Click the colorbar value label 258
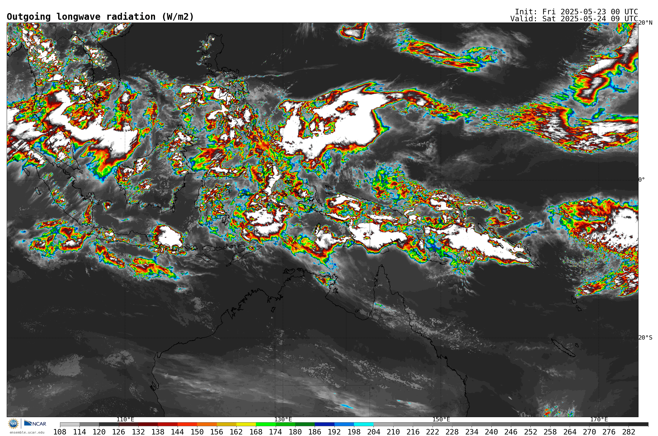Screen dimensions: 658x436 click(x=550, y=432)
